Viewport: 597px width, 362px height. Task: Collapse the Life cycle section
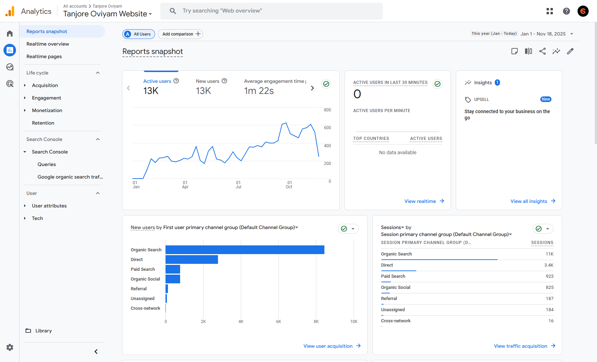(98, 73)
